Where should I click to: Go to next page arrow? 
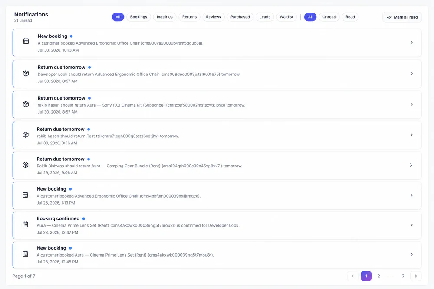[x=416, y=276]
